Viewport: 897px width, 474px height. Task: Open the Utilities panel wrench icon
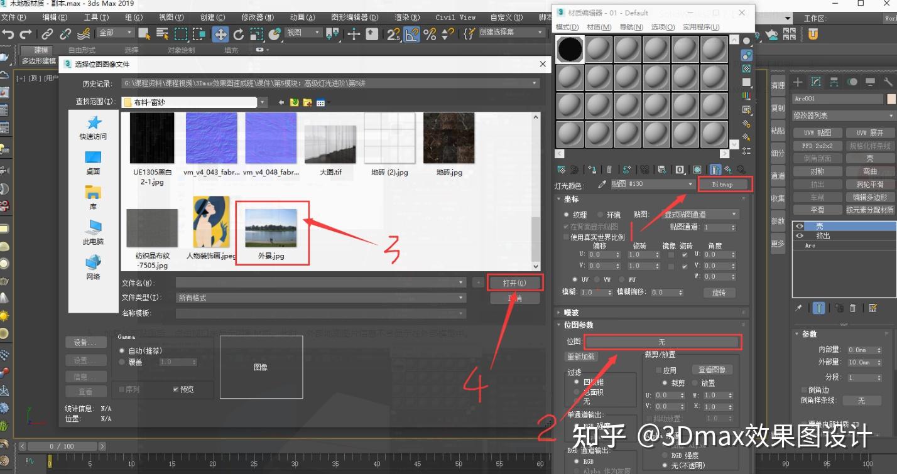click(x=888, y=82)
